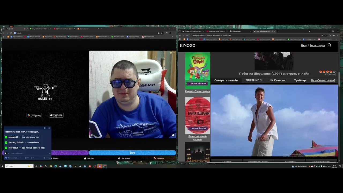The height and width of the screenshot is (193, 343).
Task: Click the KINOGO logo in the header
Action: (188, 46)
